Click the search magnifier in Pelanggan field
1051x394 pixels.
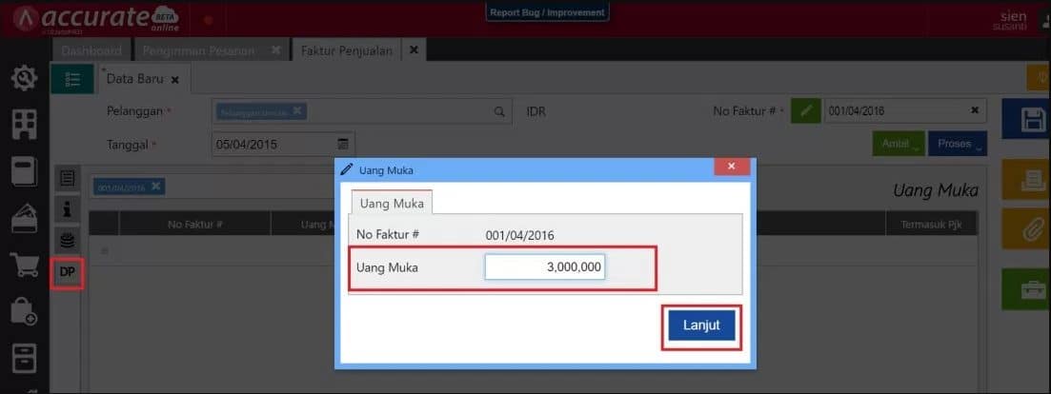point(498,111)
